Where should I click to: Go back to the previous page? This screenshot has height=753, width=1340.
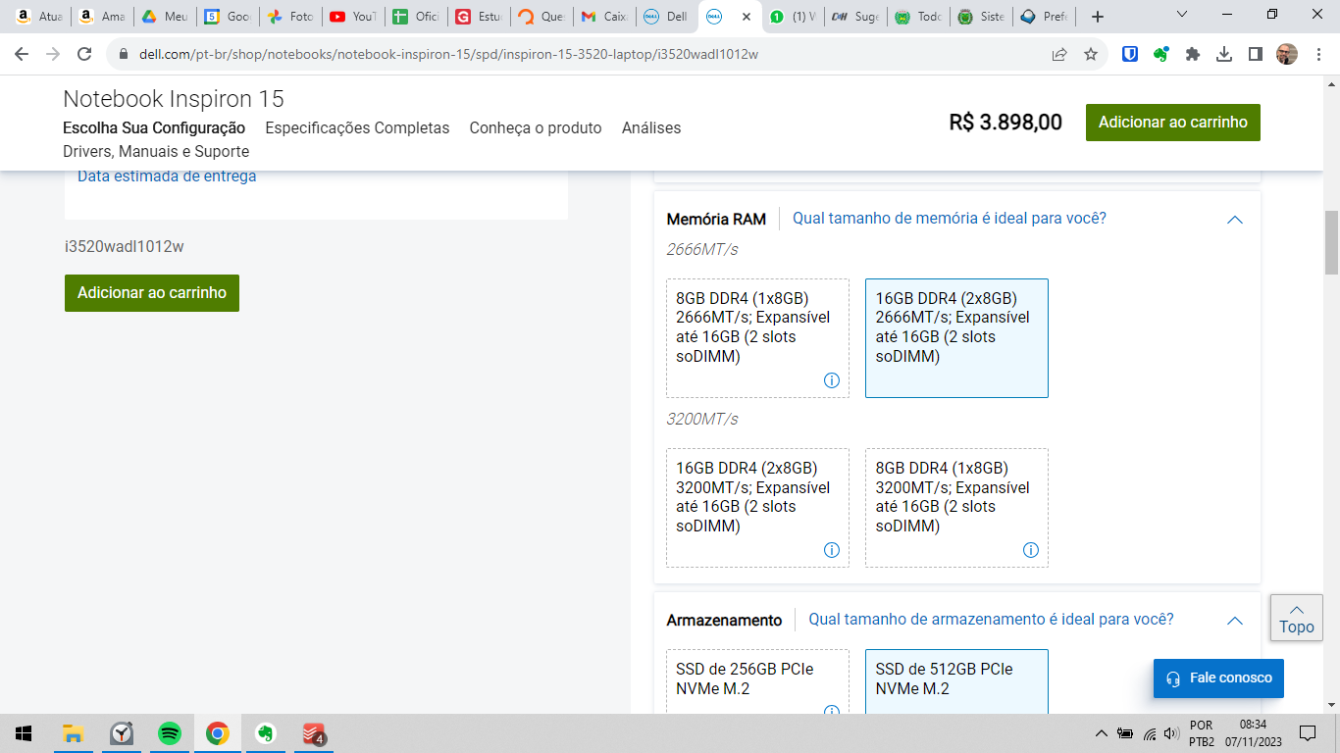tap(22, 54)
